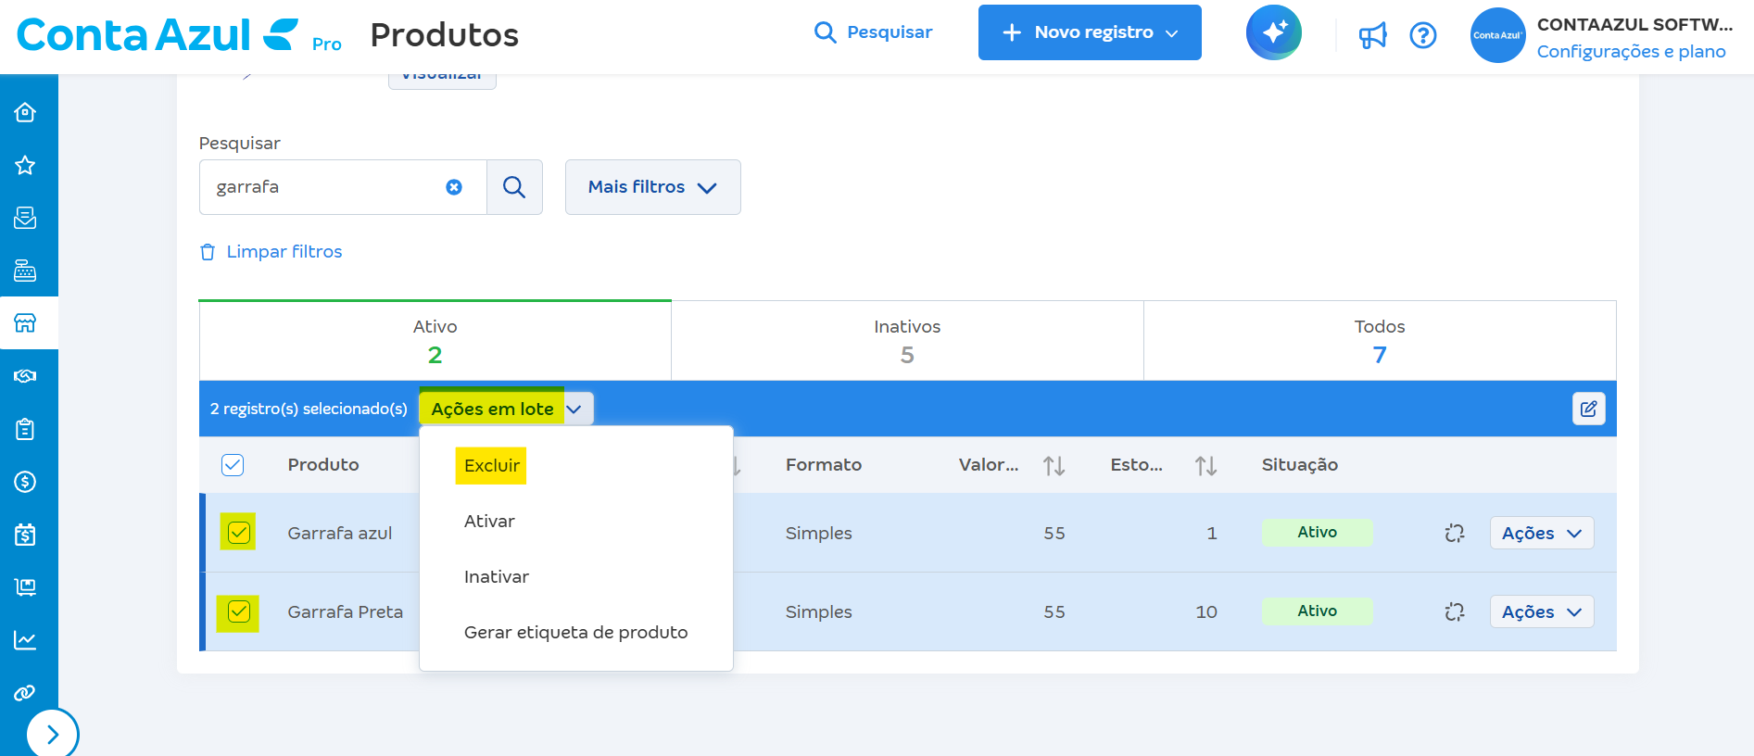The image size is (1754, 756).
Task: Click the edit columns icon in blue bar
Action: pyautogui.click(x=1588, y=409)
